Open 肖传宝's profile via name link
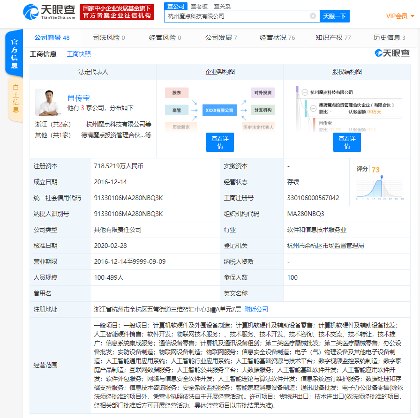 pos(78,98)
